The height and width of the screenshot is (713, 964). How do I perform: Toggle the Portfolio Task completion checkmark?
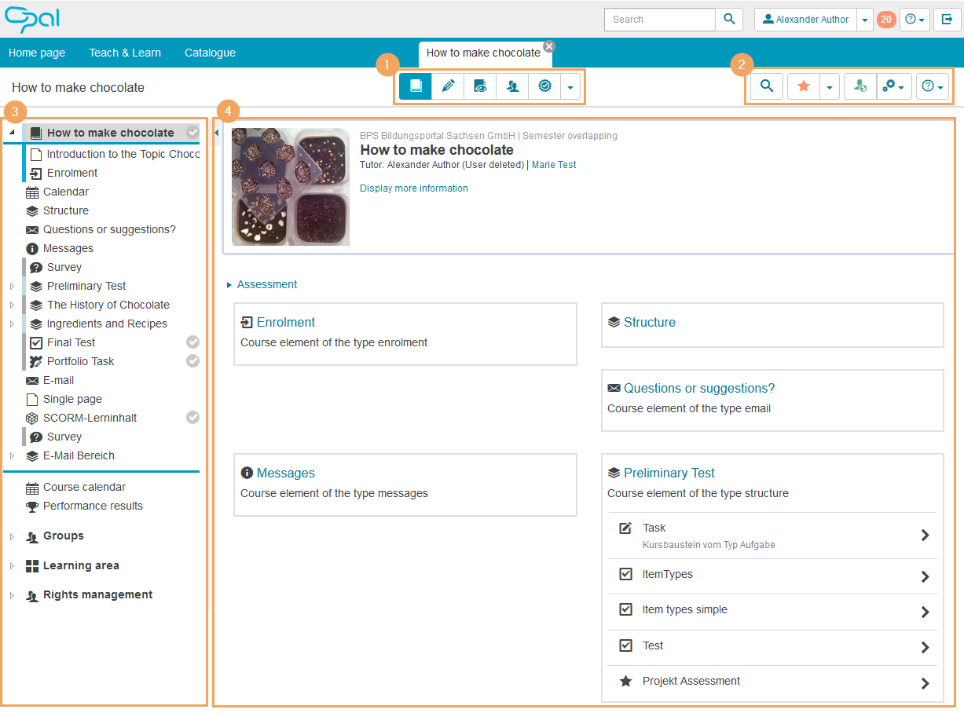point(192,361)
